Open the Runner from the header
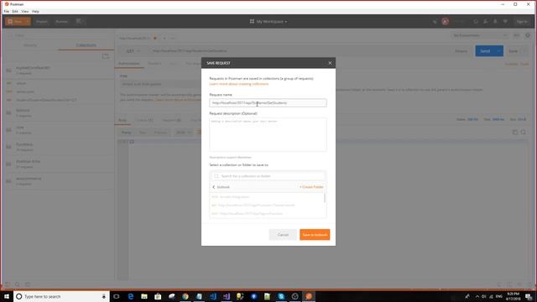 pyautogui.click(x=61, y=22)
